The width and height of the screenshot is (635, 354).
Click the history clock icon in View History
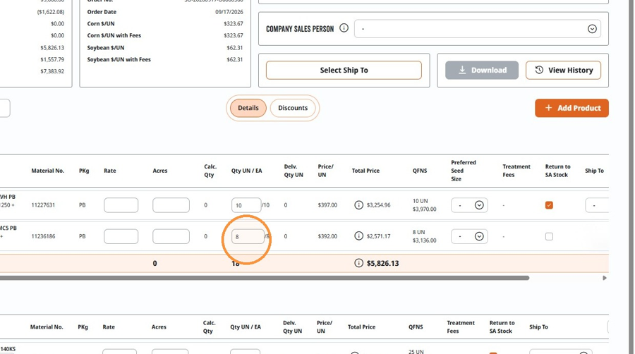(x=539, y=70)
